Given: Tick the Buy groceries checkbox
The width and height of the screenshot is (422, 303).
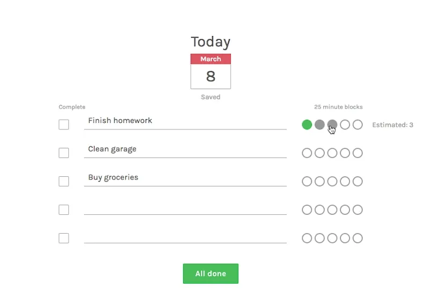Looking at the screenshot, I should (x=64, y=181).
